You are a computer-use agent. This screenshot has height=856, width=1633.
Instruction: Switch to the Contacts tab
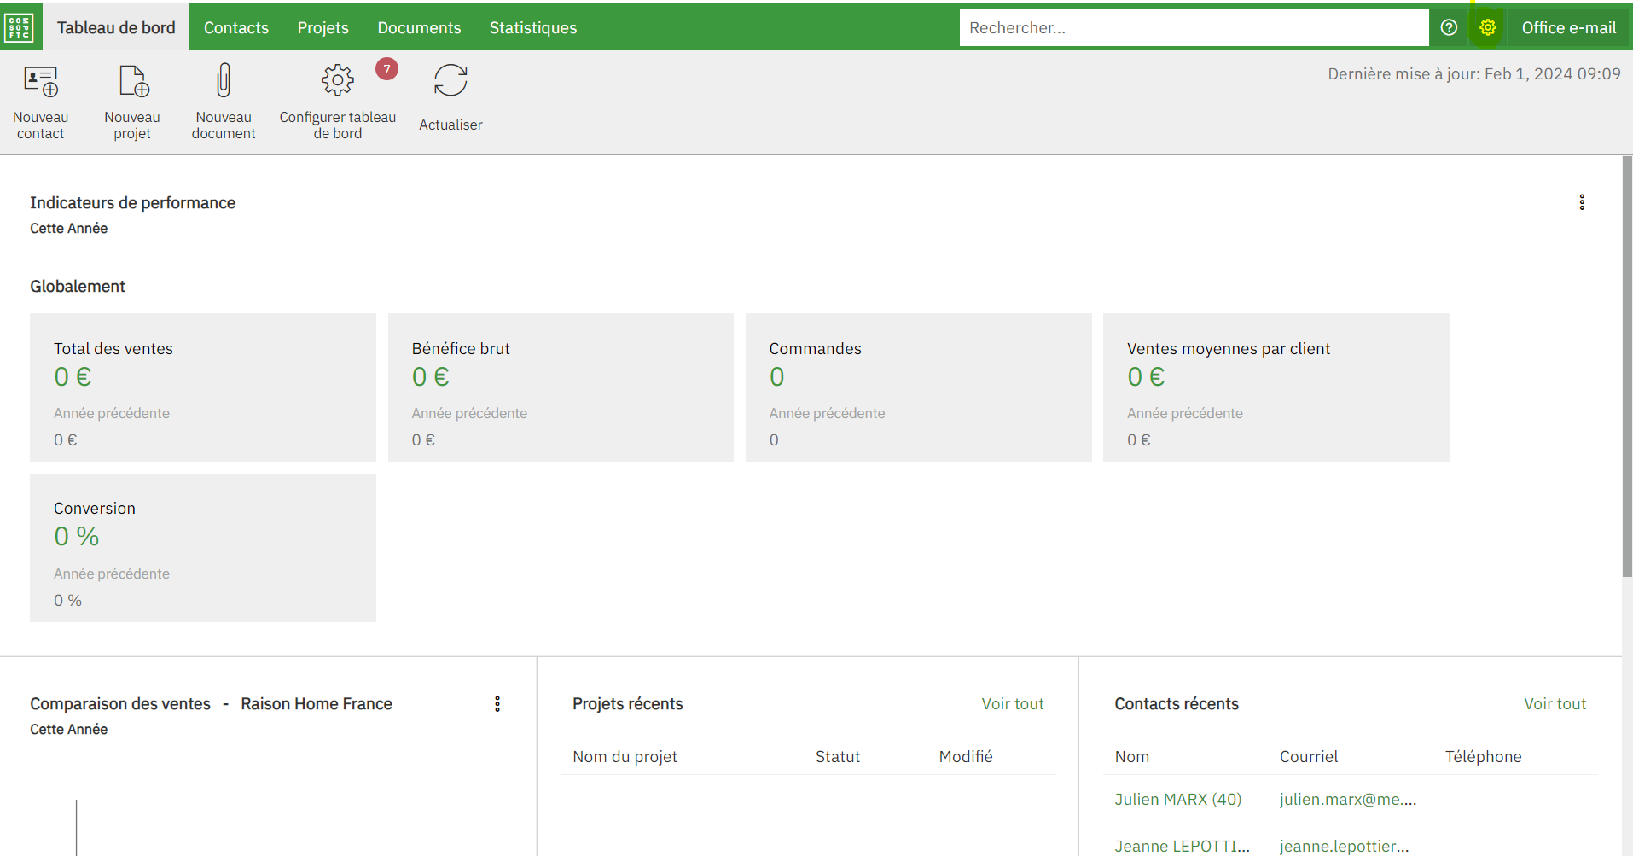(236, 27)
